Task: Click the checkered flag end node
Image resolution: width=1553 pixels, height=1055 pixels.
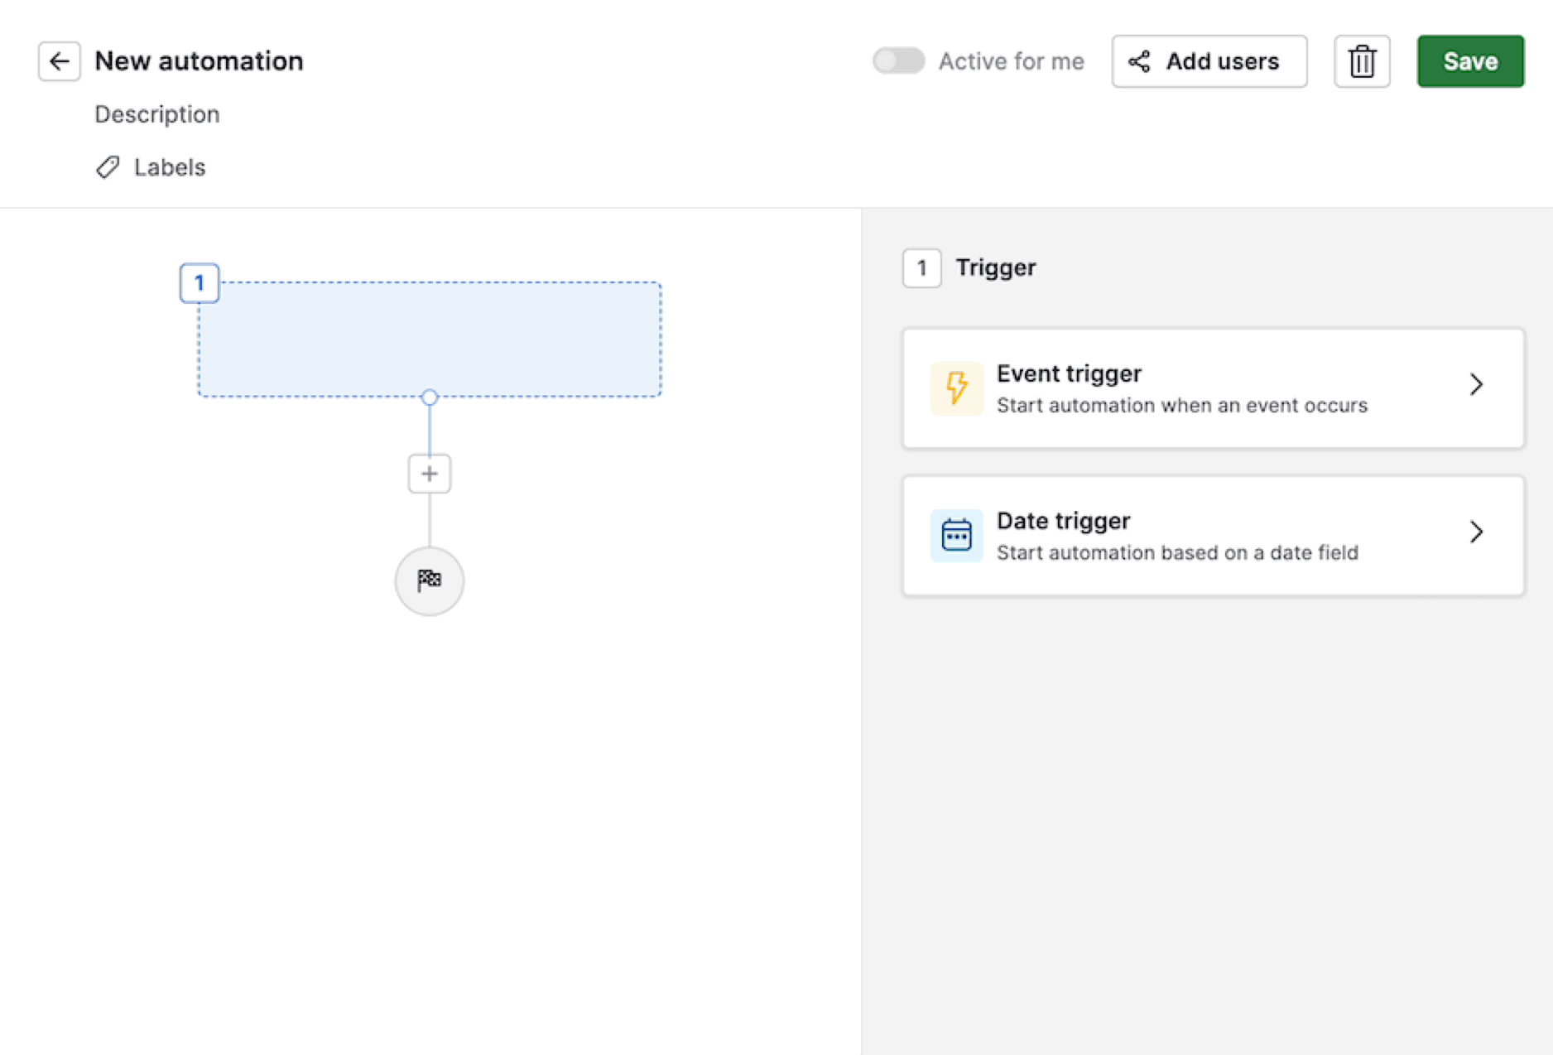Action: point(429,580)
